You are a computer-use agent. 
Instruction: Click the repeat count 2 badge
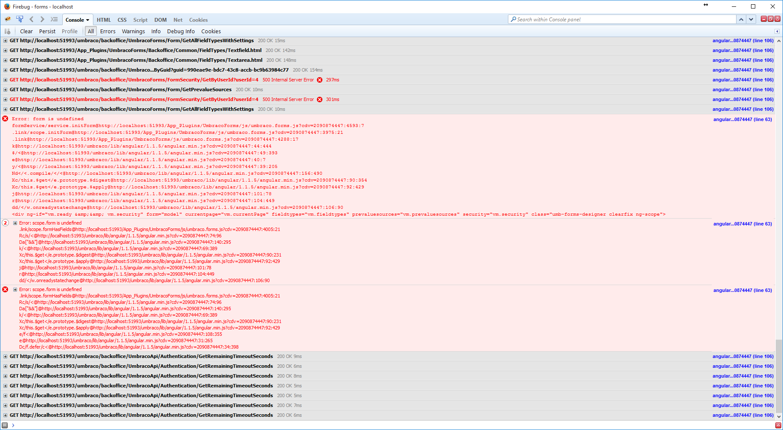pyautogui.click(x=5, y=223)
